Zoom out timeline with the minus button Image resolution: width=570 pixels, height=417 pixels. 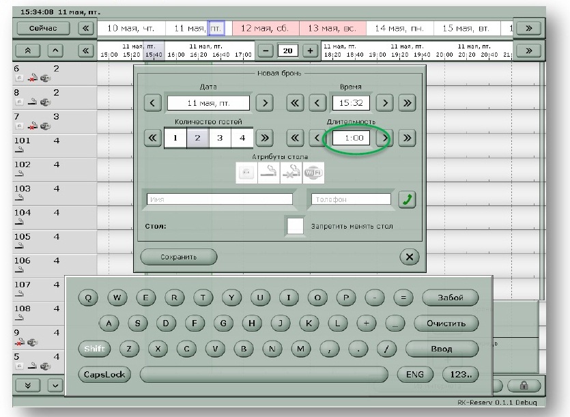pos(266,51)
